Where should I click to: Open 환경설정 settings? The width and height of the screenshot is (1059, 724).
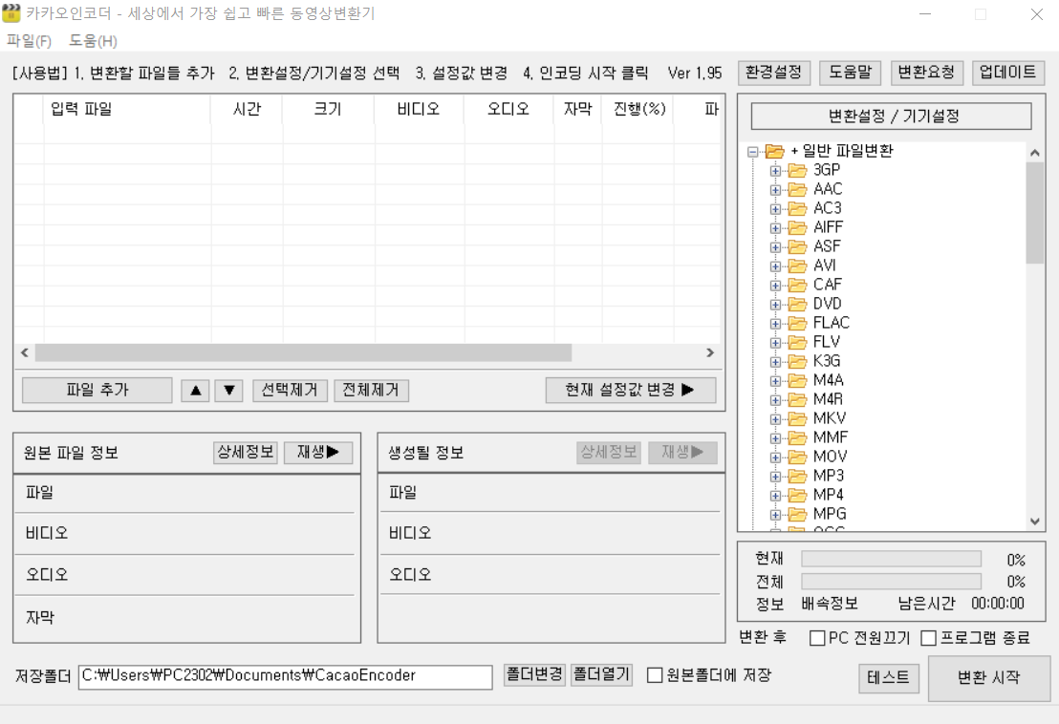pos(773,73)
